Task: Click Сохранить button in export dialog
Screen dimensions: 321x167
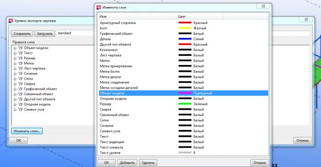Action: coord(22,34)
